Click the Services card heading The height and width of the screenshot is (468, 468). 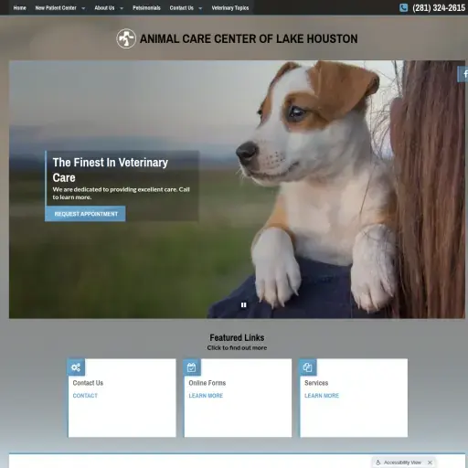(316, 383)
